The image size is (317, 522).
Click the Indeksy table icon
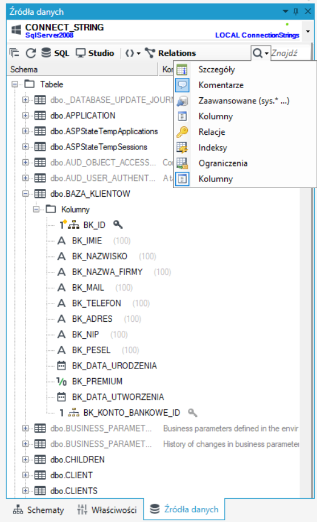click(182, 147)
